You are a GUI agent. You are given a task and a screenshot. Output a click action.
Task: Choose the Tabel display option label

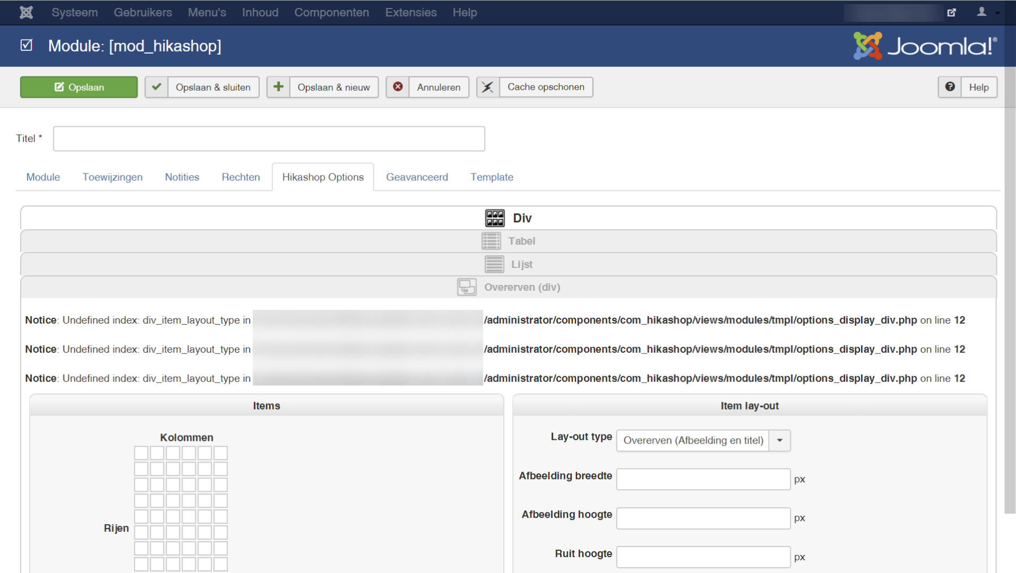click(x=522, y=241)
